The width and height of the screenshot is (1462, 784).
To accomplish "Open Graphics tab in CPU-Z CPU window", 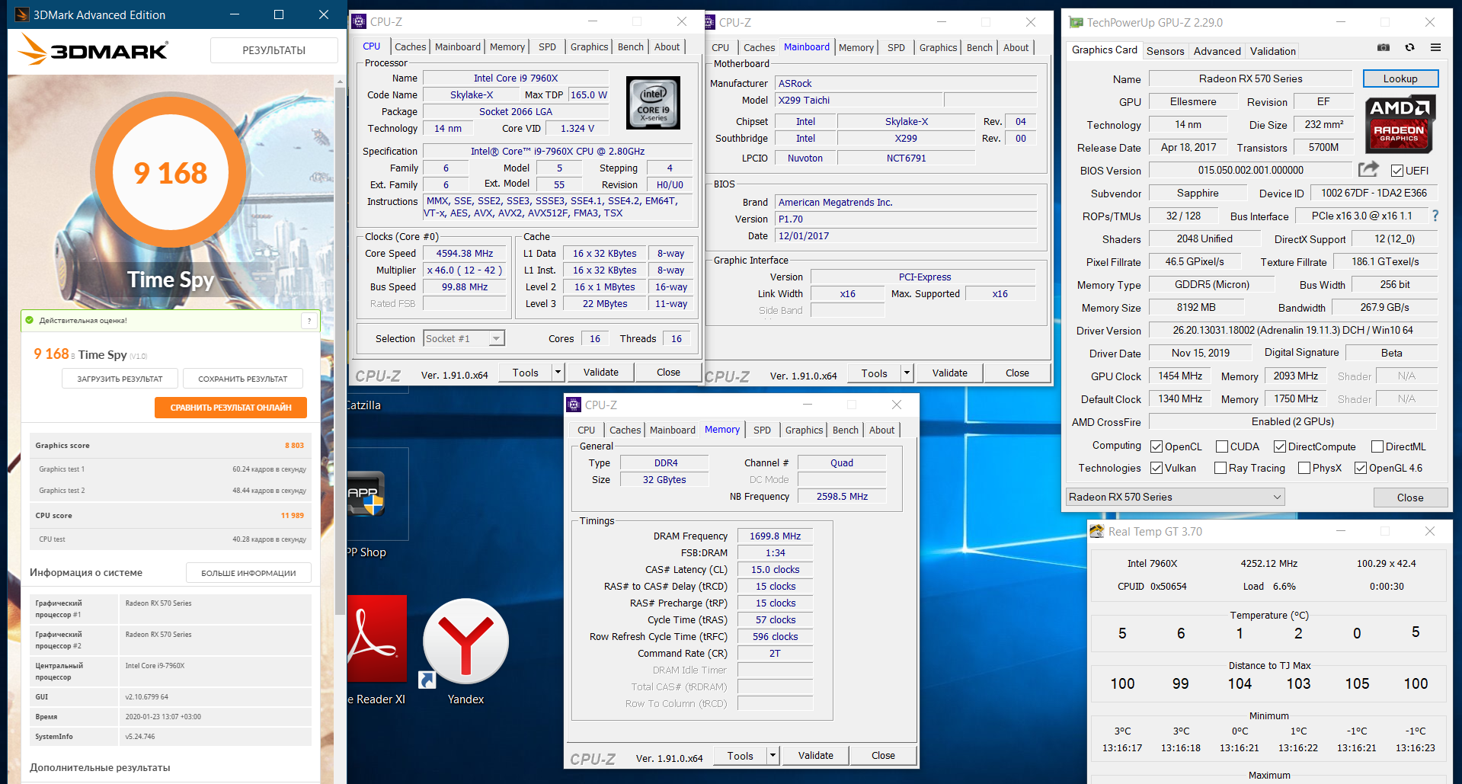I will tap(589, 47).
